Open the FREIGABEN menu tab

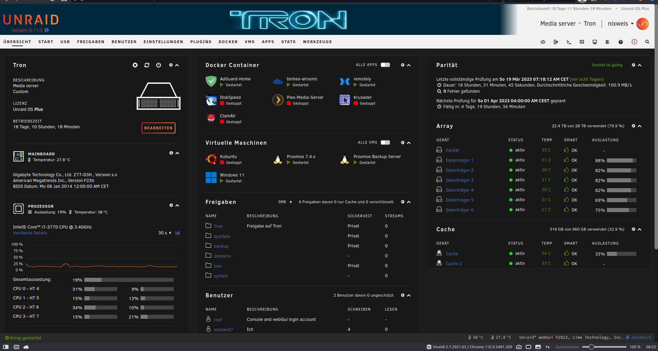90,42
